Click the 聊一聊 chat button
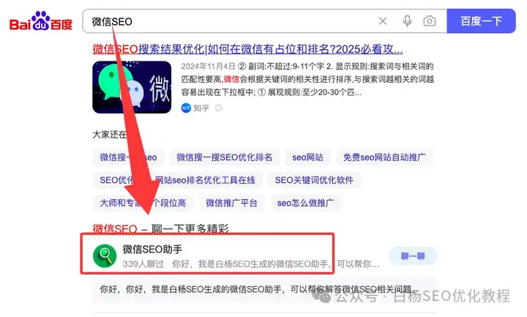 coord(413,256)
